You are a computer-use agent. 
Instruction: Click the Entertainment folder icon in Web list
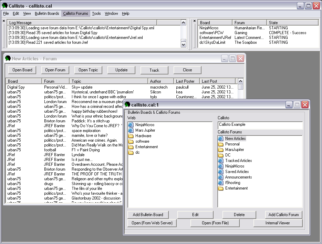pyautogui.click(x=131, y=147)
